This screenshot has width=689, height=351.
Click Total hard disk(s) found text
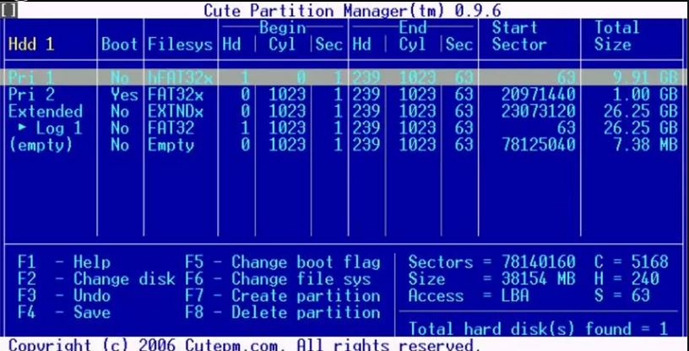(x=539, y=329)
